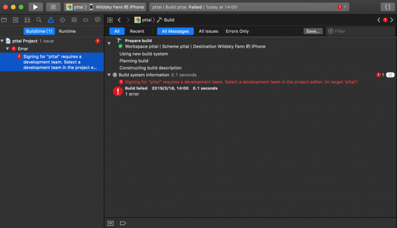Click the Stop button in toolbar
This screenshot has width=397, height=228.
(x=52, y=7)
